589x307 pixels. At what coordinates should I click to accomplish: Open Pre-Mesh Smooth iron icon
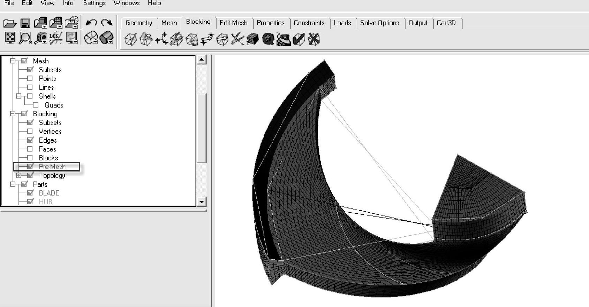click(x=283, y=39)
